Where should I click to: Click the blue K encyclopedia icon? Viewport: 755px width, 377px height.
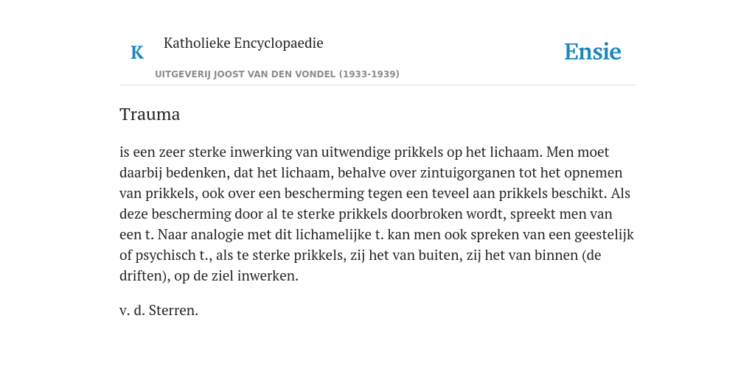pos(137,52)
